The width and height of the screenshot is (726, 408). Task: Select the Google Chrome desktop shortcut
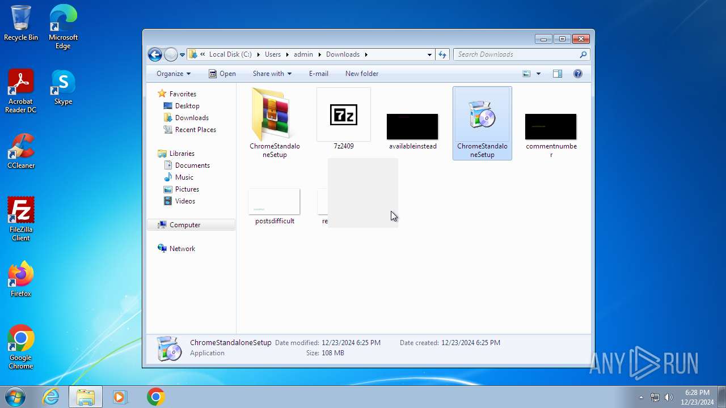pos(21,347)
